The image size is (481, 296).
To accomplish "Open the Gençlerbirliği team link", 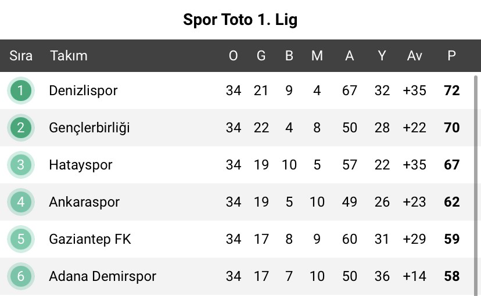I will click(89, 128).
